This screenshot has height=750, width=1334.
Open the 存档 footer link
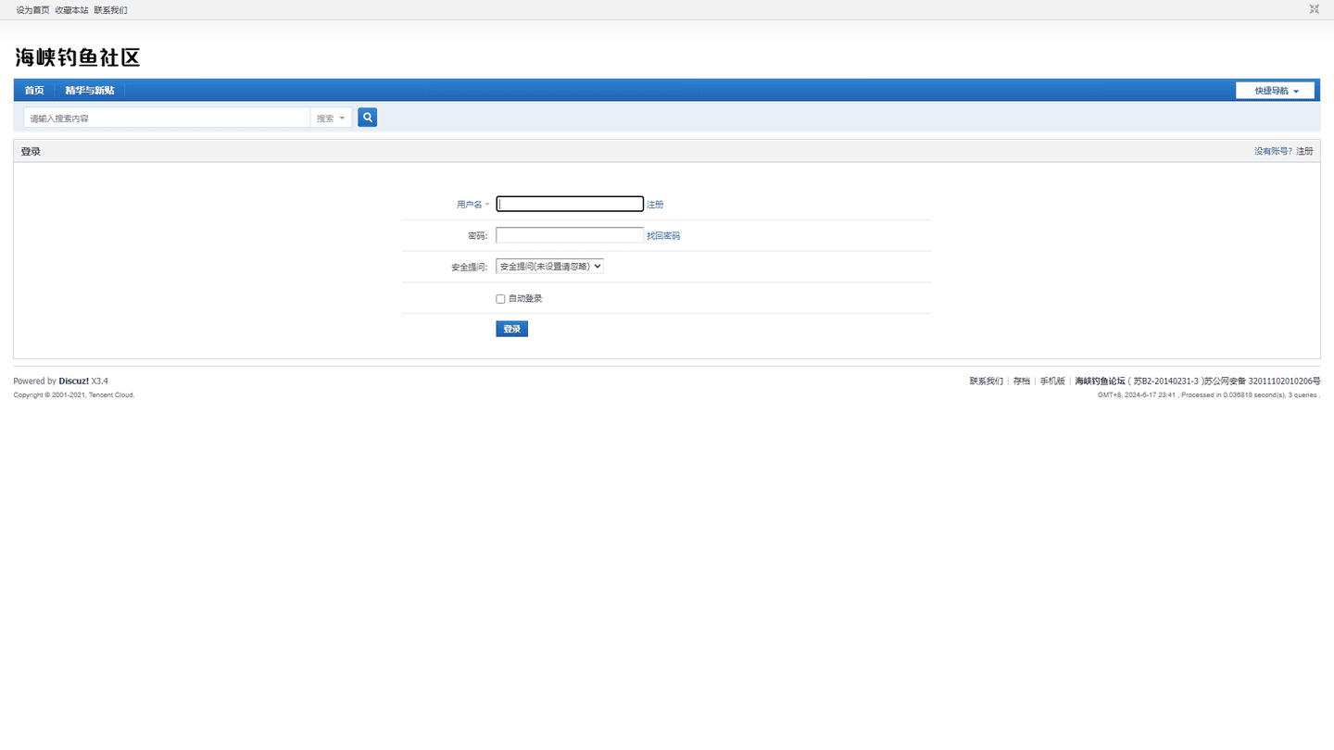1021,381
